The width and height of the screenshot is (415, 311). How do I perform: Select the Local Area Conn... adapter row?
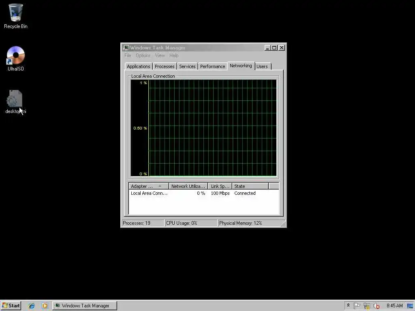click(203, 193)
